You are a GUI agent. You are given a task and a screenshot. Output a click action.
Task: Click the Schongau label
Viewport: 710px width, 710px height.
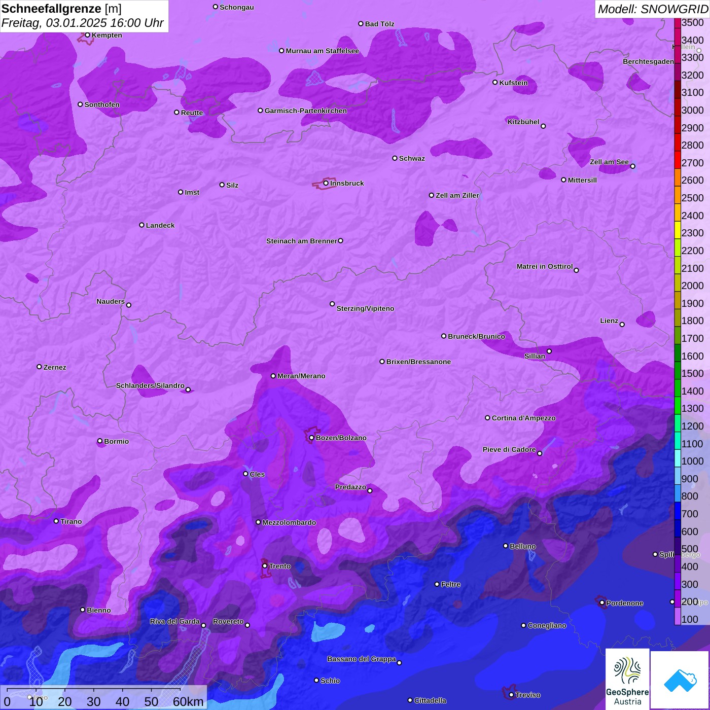click(237, 7)
